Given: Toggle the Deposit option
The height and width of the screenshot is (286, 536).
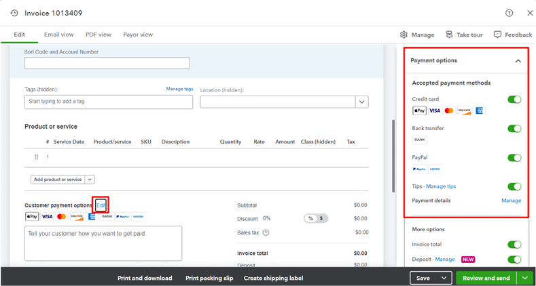Looking at the screenshot, I should 514,260.
